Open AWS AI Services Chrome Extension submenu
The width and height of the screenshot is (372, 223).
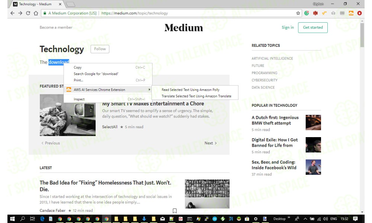108,90
